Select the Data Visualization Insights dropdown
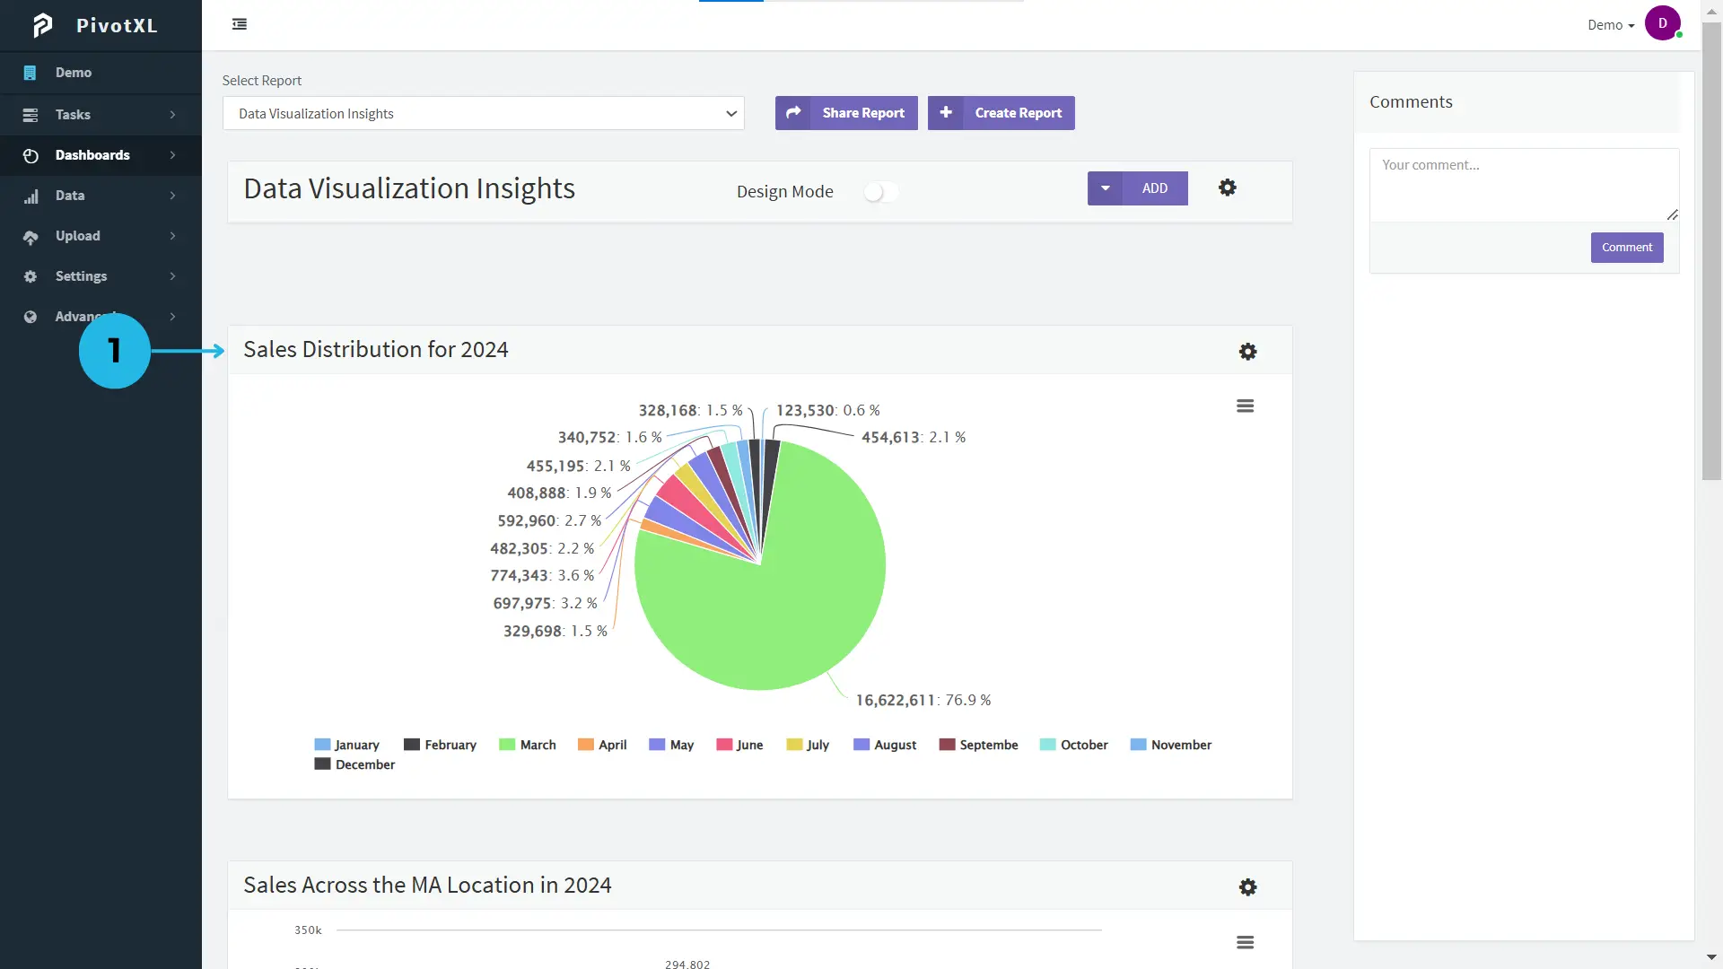Viewport: 1723px width, 969px height. pyautogui.click(x=483, y=112)
